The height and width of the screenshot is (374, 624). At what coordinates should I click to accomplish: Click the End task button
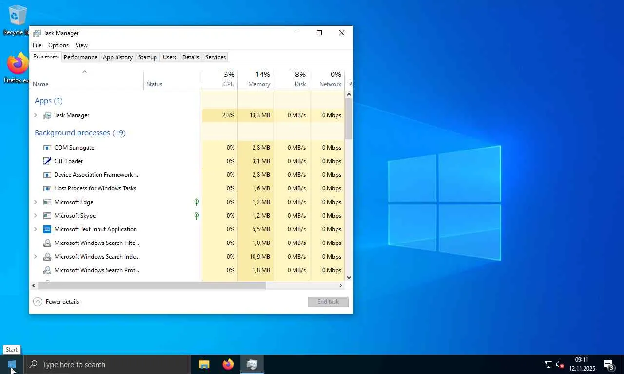point(328,302)
